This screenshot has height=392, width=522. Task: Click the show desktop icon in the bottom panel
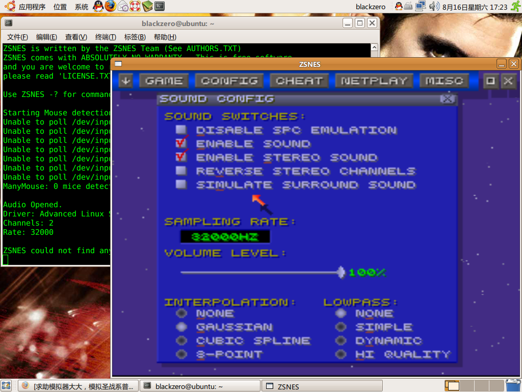point(6,386)
